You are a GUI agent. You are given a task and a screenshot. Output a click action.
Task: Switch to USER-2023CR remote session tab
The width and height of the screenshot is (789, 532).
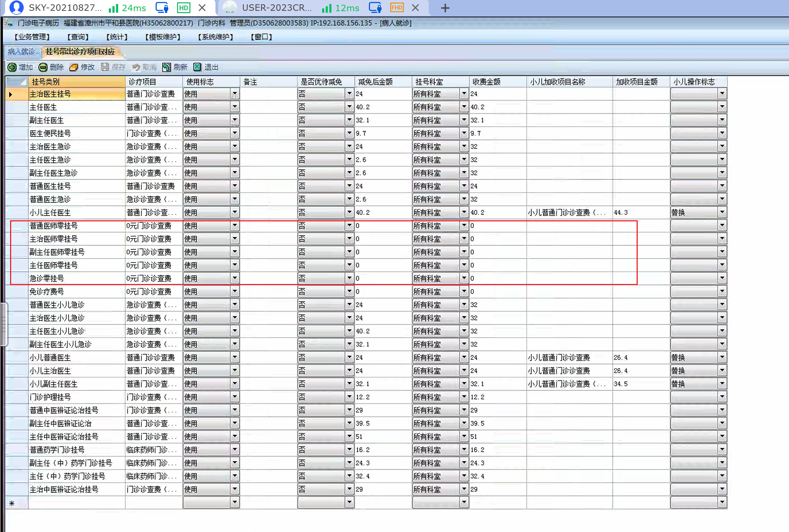[x=276, y=8]
